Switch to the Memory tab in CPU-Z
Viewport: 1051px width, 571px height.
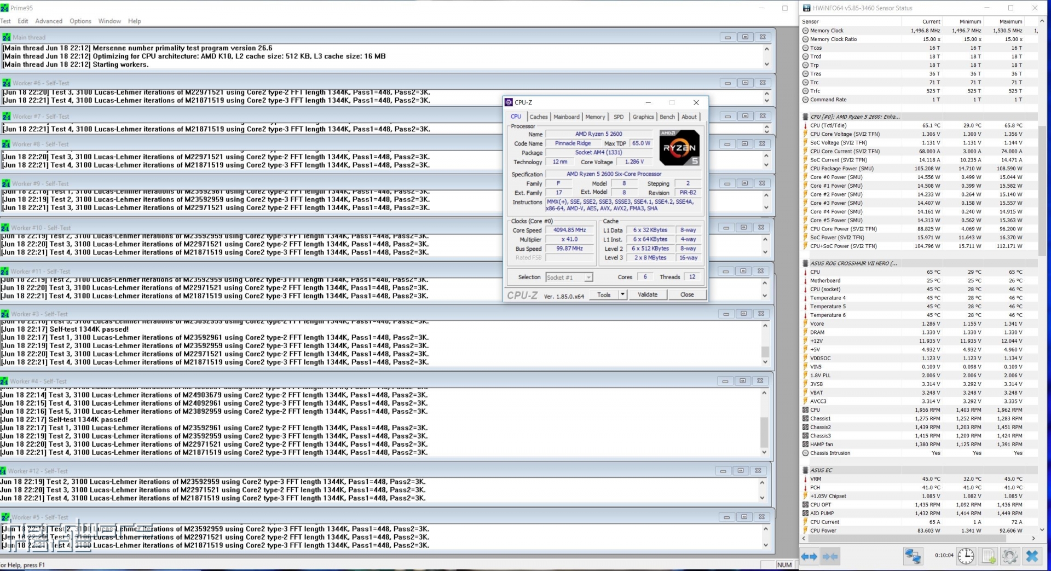click(595, 117)
